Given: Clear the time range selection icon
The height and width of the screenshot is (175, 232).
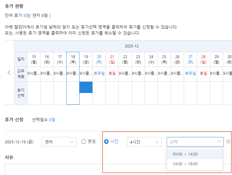Looking at the screenshot, I should tap(228, 141).
